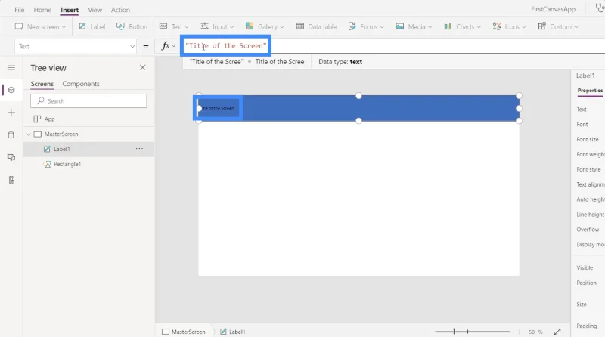This screenshot has width=605, height=337.
Task: Click the Insert plus icon in sidebar
Action: coord(11,113)
